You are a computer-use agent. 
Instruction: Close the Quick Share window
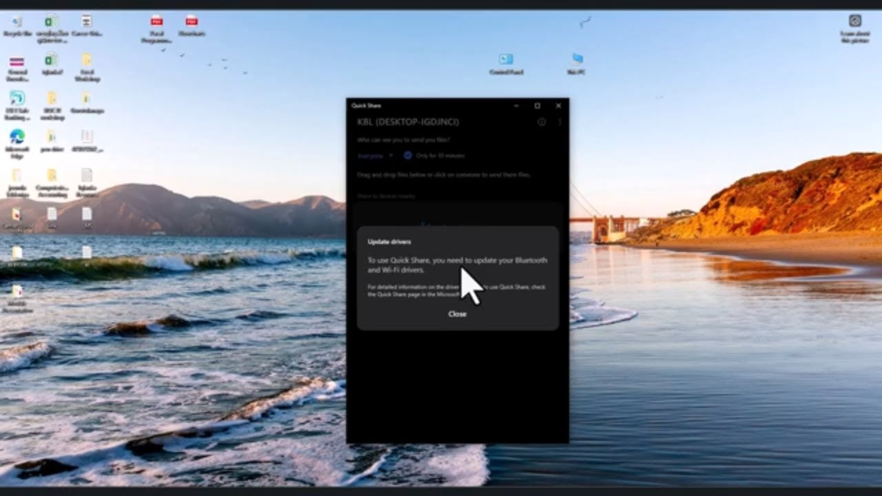pos(558,105)
